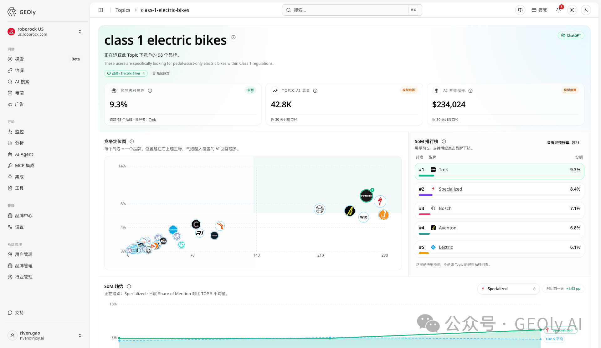Open 信源 in sidebar
Screen dimensions: 601x348
[x=45, y=70]
